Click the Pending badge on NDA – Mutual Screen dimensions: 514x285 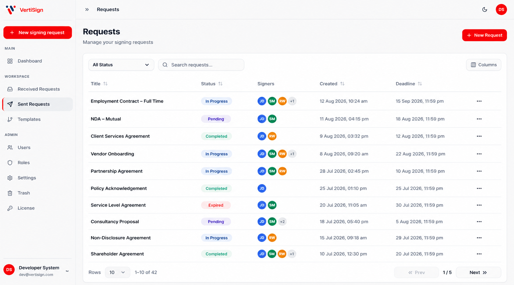(x=216, y=119)
